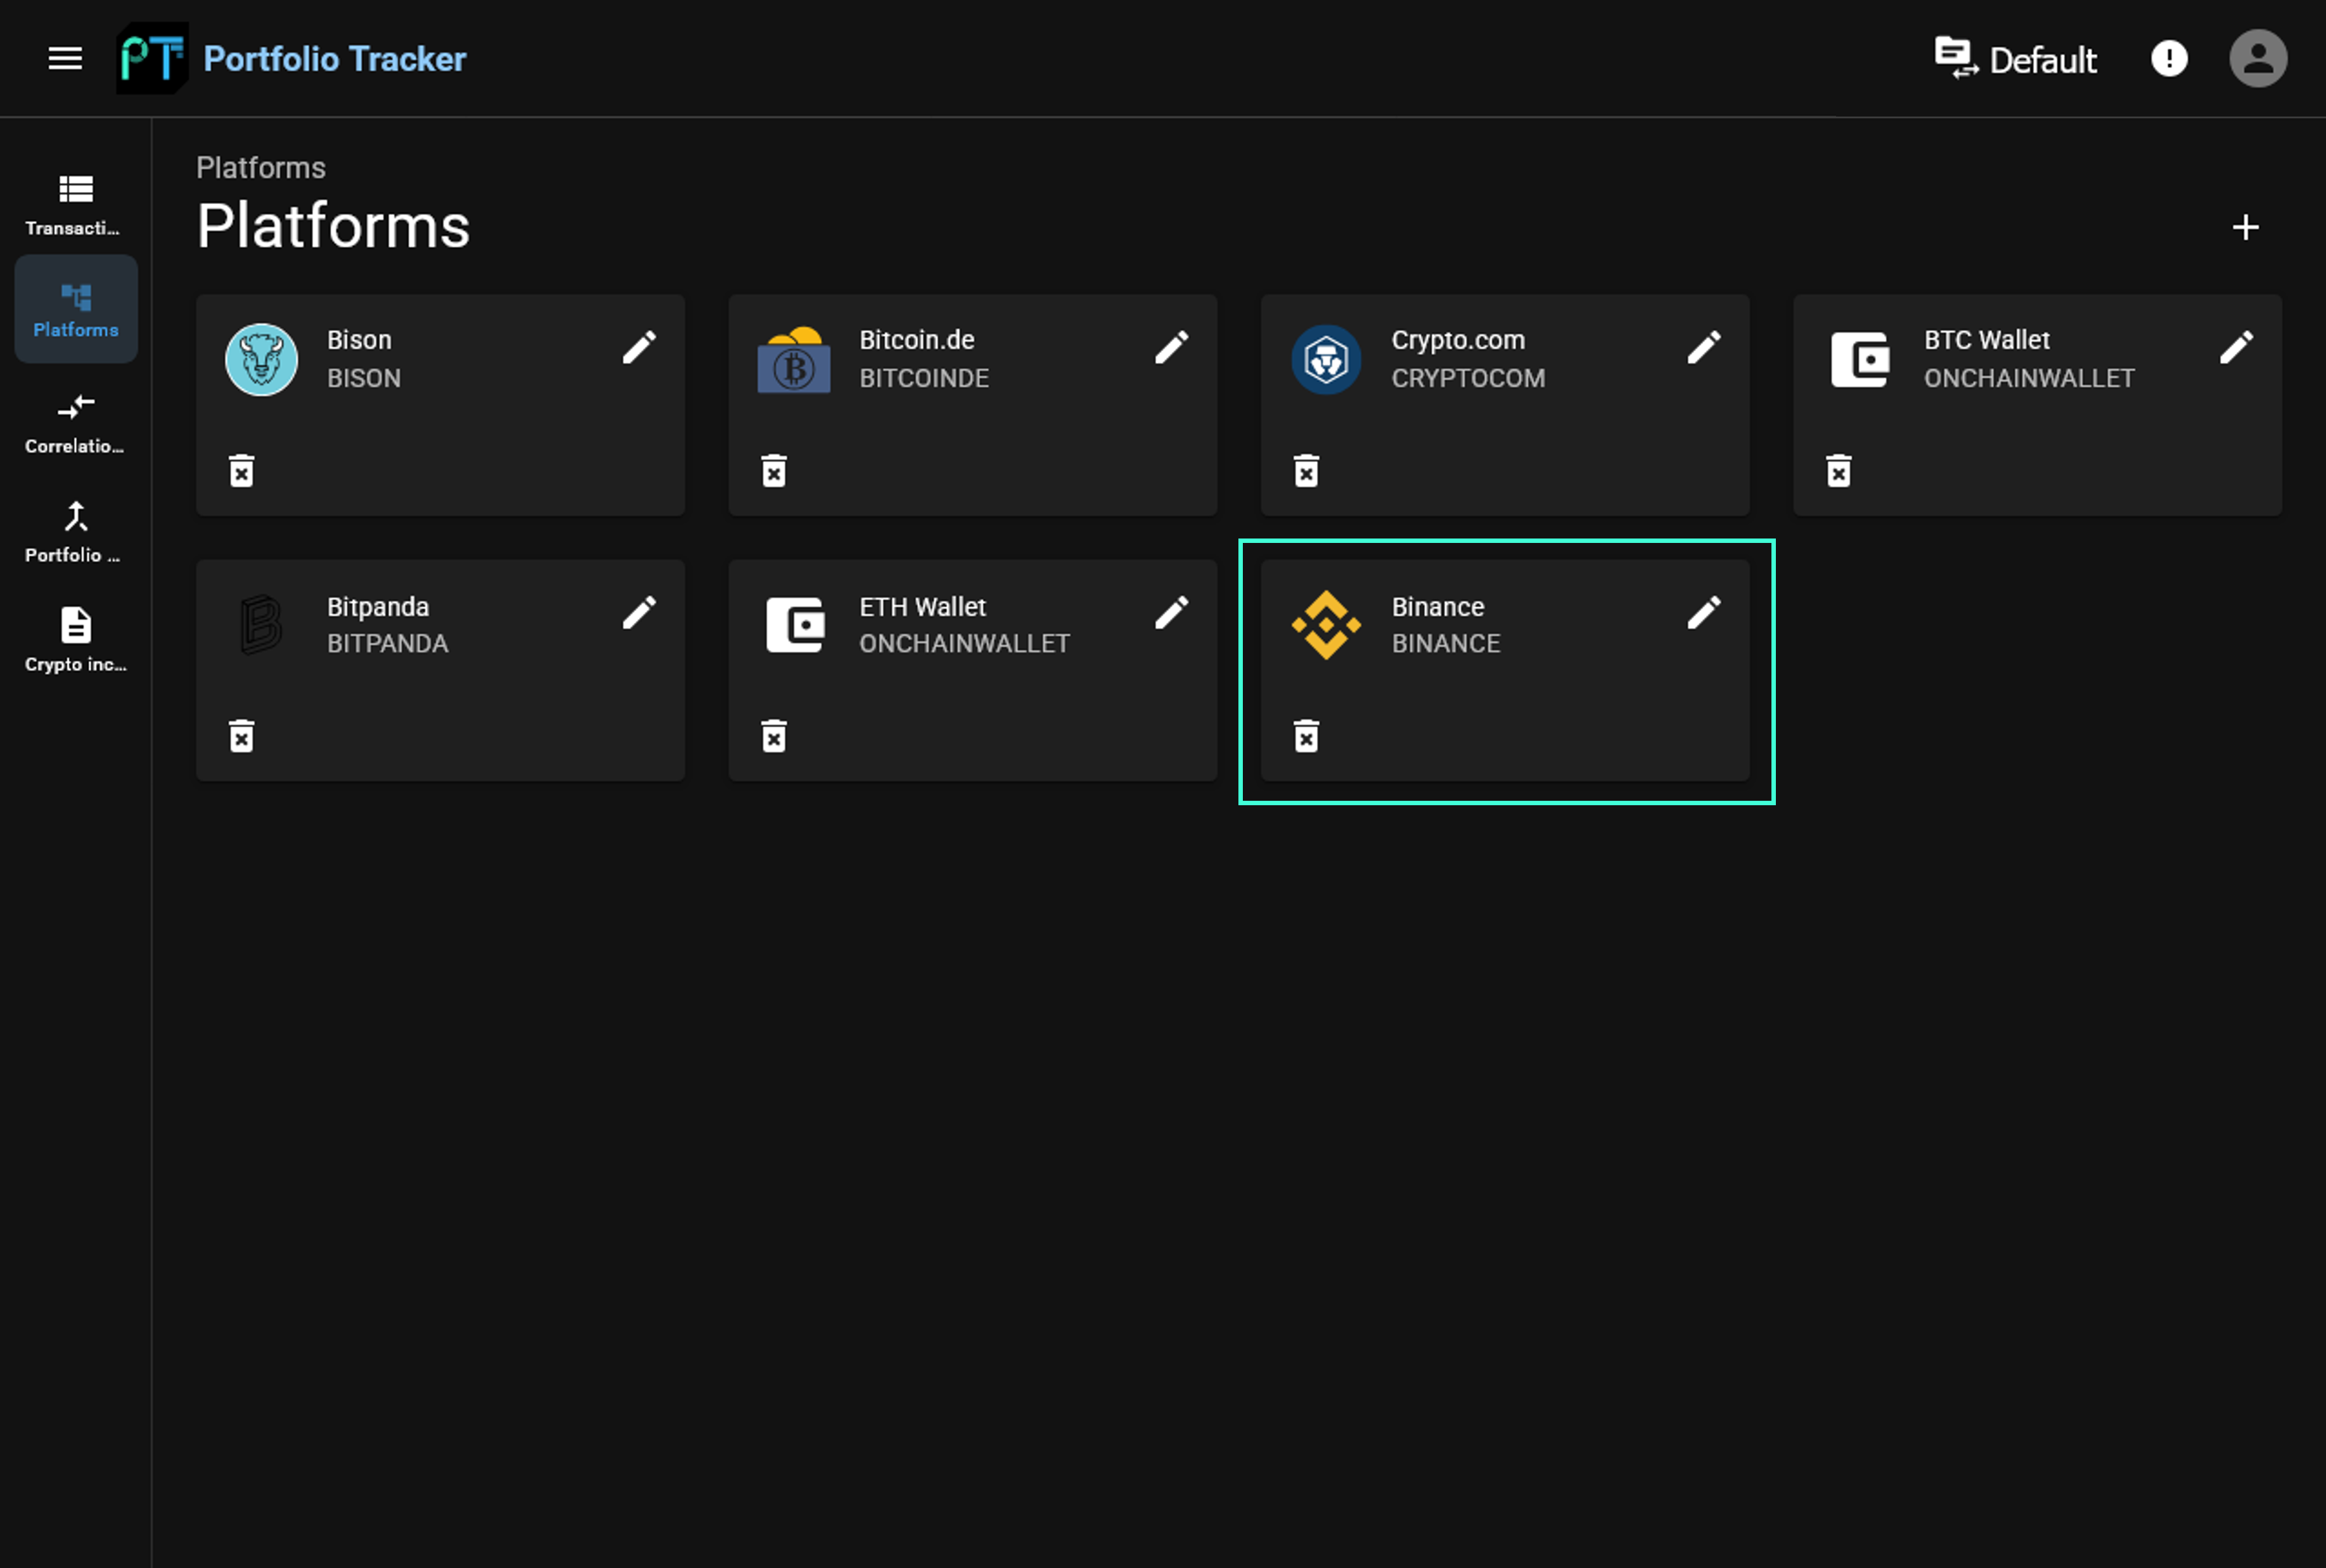
Task: Click the BTC Wallet wallet image
Action: tap(1859, 359)
